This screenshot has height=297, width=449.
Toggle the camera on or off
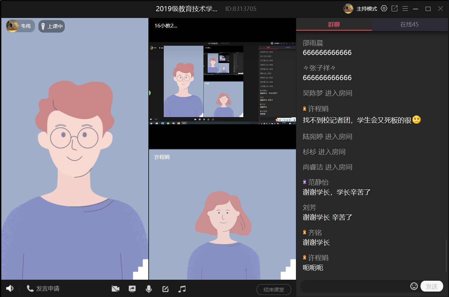pyautogui.click(x=115, y=289)
